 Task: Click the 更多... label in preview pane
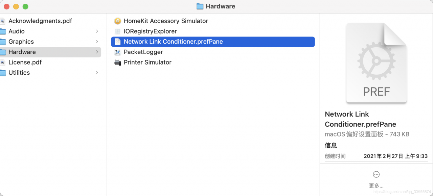click(x=376, y=186)
